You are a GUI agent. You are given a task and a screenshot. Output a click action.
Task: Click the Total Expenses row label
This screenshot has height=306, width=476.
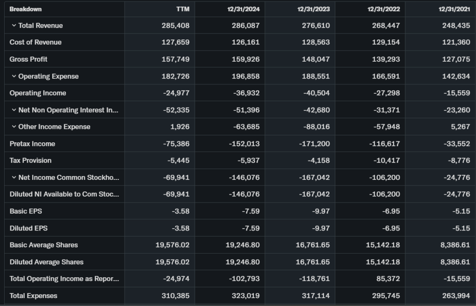coord(33,295)
